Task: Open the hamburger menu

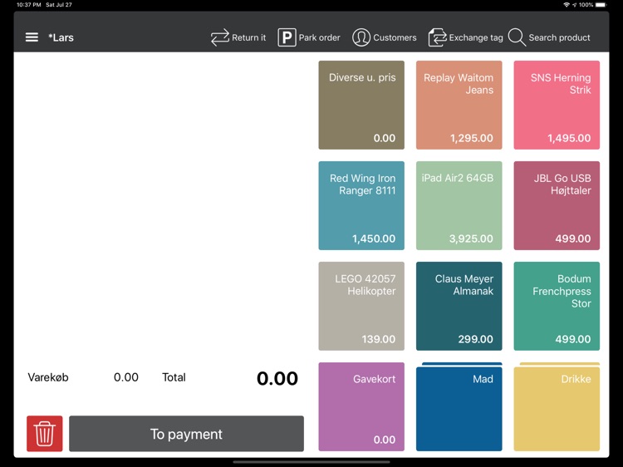Action: pyautogui.click(x=32, y=37)
